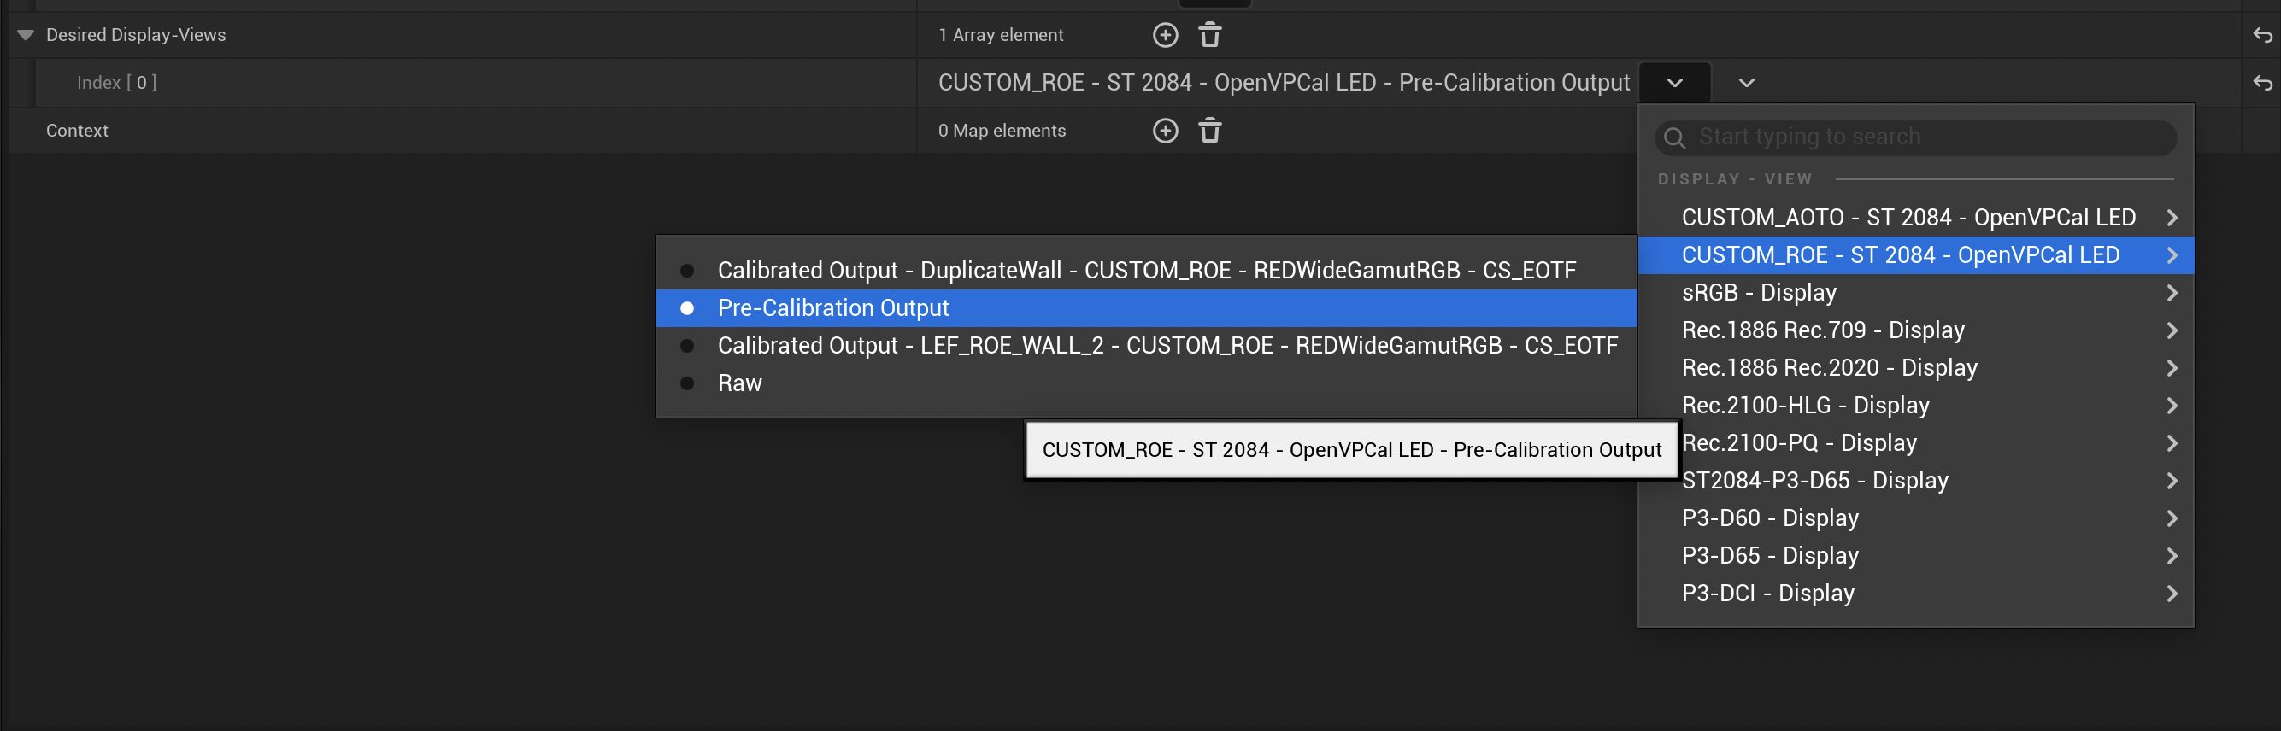
Task: Click the Context property label
Action: pyautogui.click(x=77, y=131)
